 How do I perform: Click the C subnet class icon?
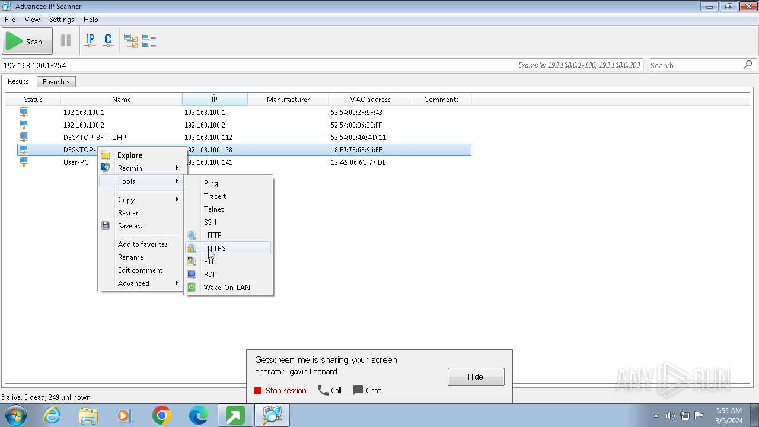click(108, 41)
